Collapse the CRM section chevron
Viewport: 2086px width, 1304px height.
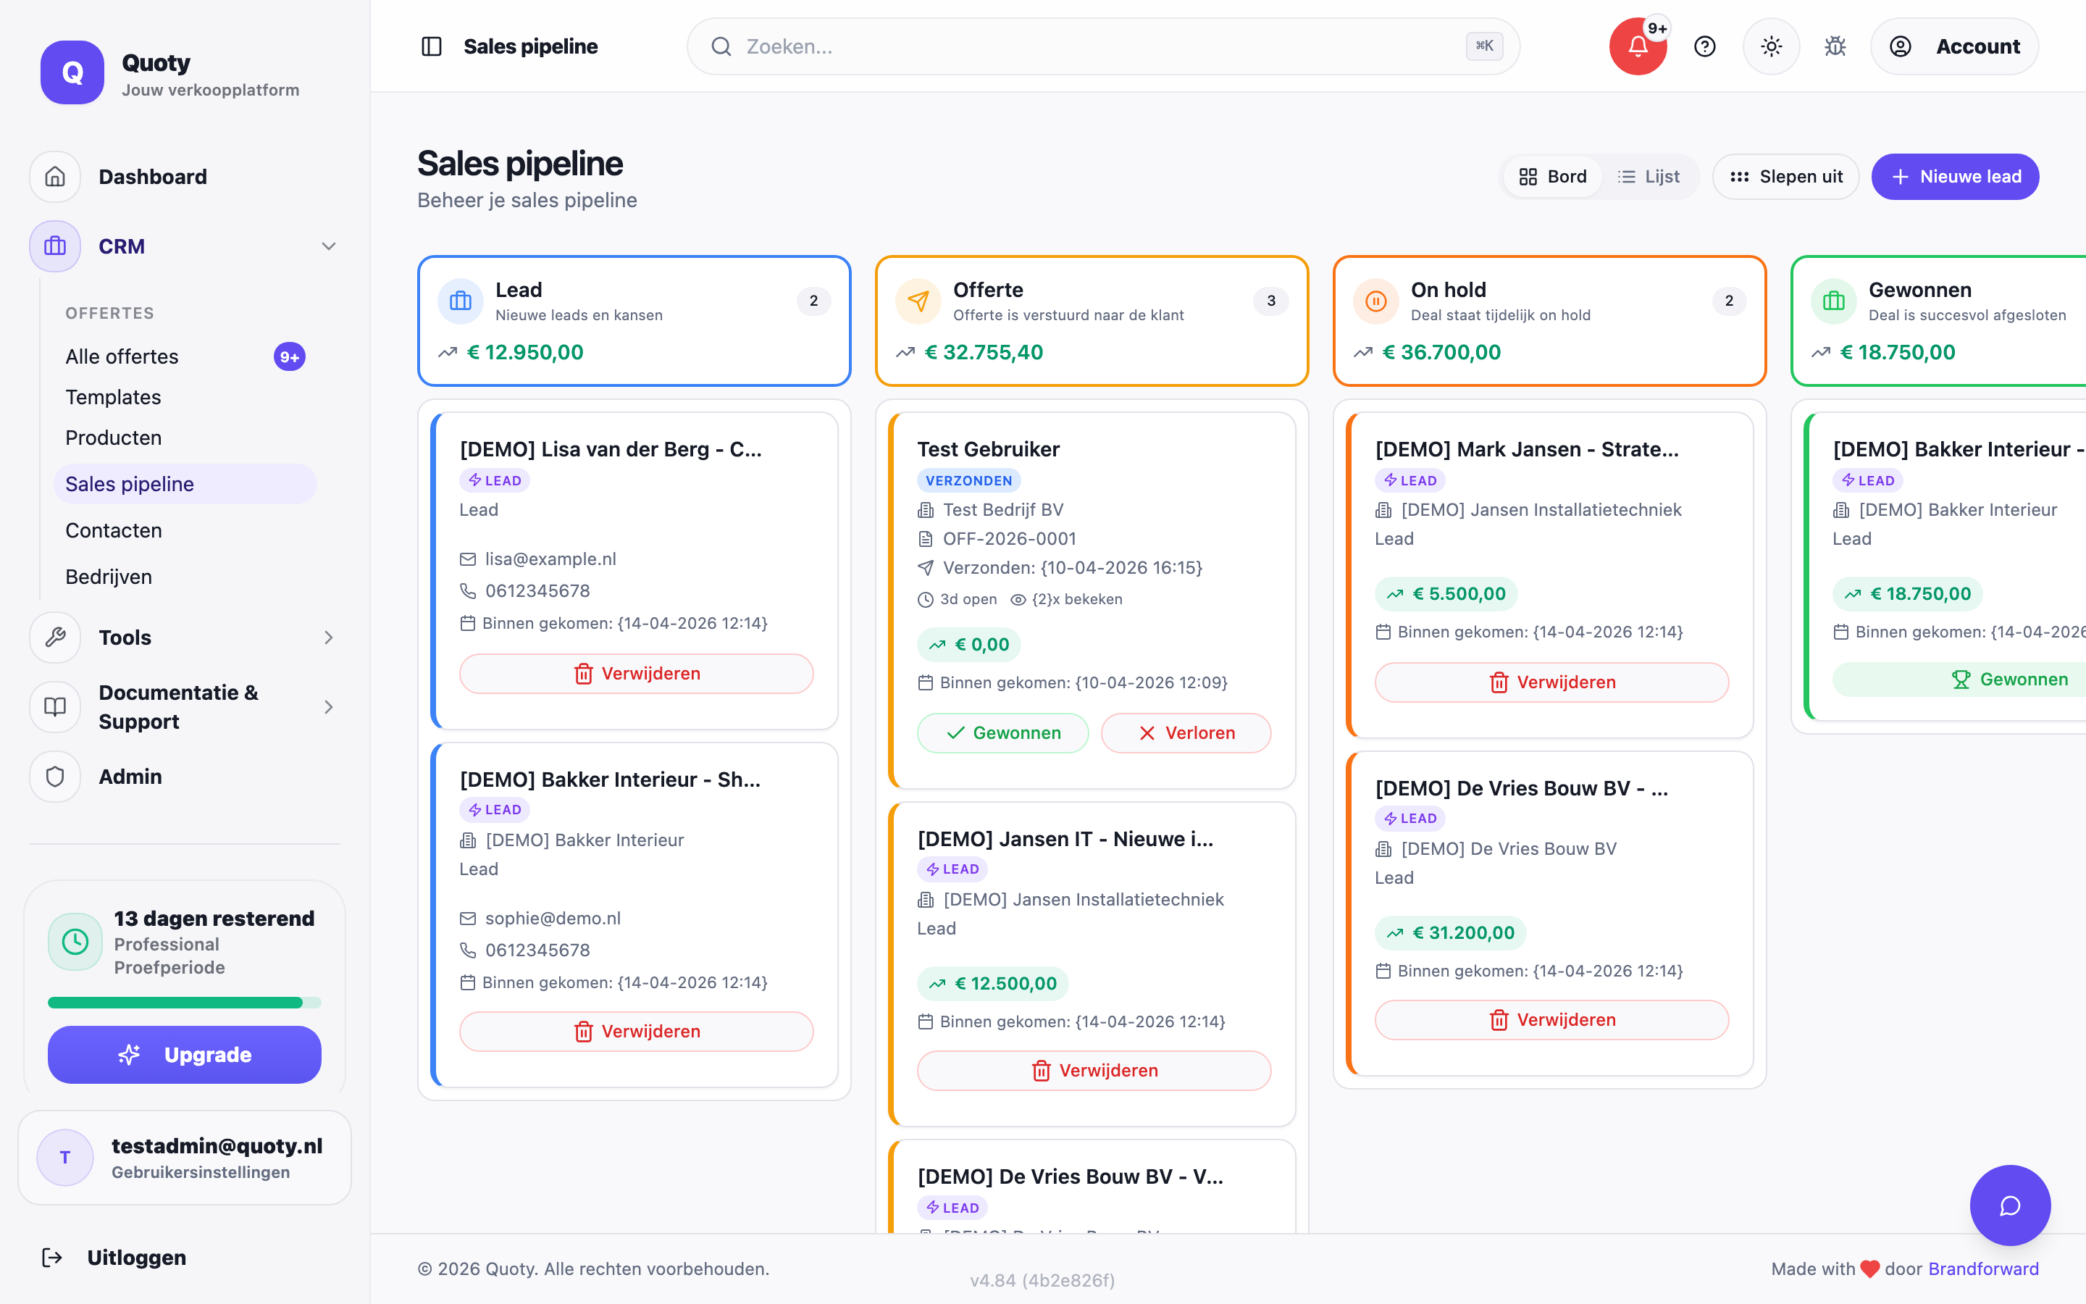click(x=328, y=246)
